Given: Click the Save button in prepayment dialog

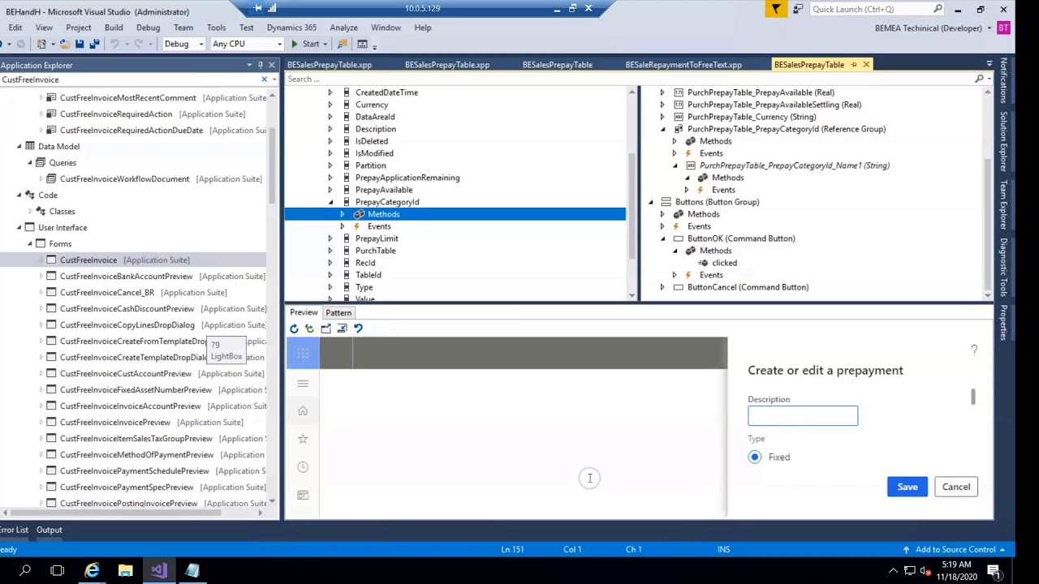Looking at the screenshot, I should tap(908, 487).
